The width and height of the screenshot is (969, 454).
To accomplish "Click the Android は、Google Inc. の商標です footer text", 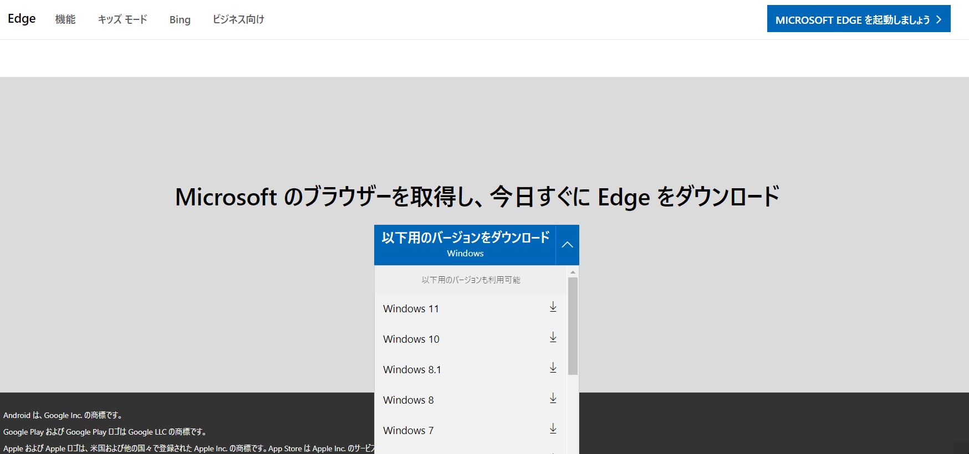I will pyautogui.click(x=63, y=415).
